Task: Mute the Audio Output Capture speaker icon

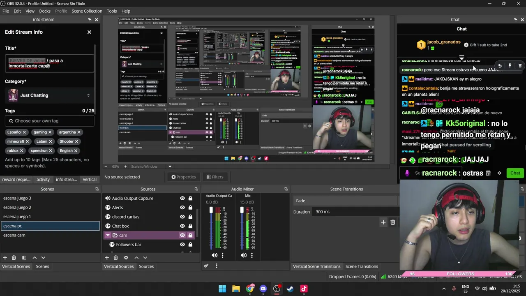Action: point(215,255)
